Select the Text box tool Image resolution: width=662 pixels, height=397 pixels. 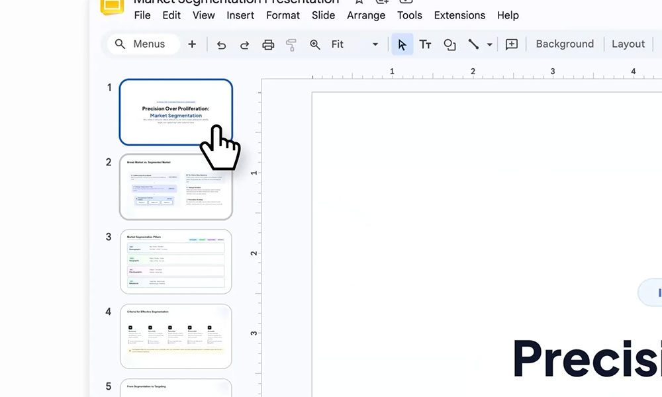click(x=425, y=44)
